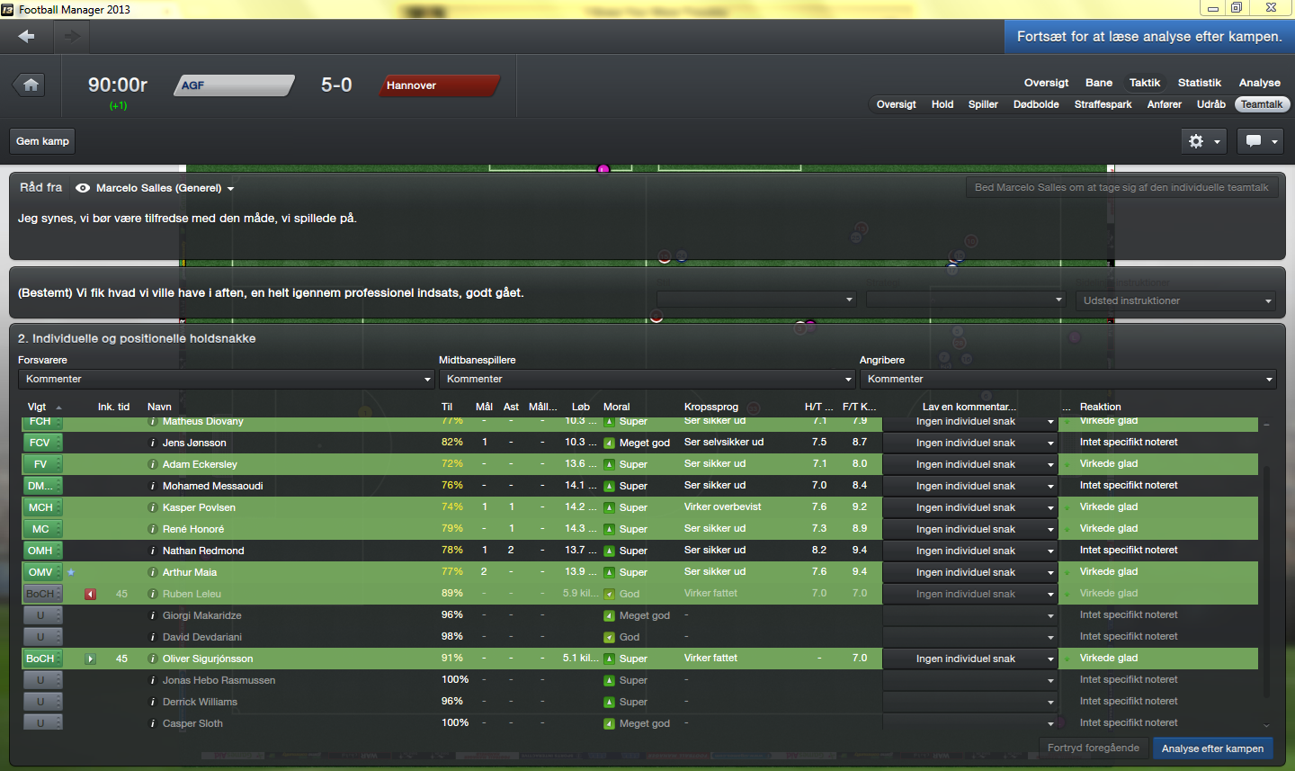Image resolution: width=1295 pixels, height=771 pixels.
Task: Open the FCV position selector for Jens Jønsson
Action: point(42,443)
